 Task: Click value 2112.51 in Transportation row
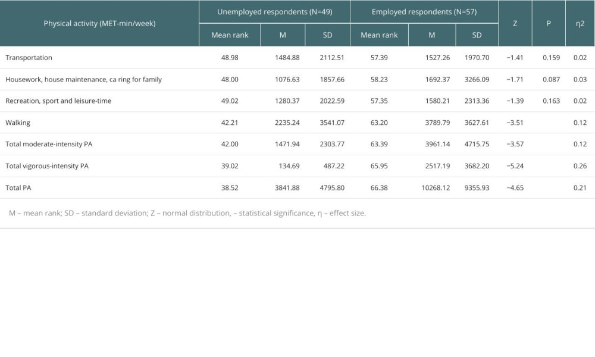click(x=332, y=58)
